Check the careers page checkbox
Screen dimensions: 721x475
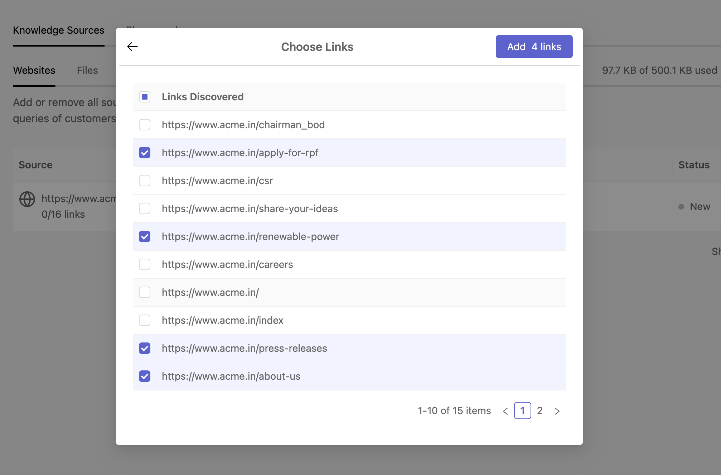tap(145, 264)
